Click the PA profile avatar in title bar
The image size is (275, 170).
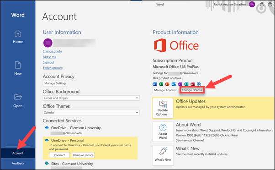click(x=252, y=5)
